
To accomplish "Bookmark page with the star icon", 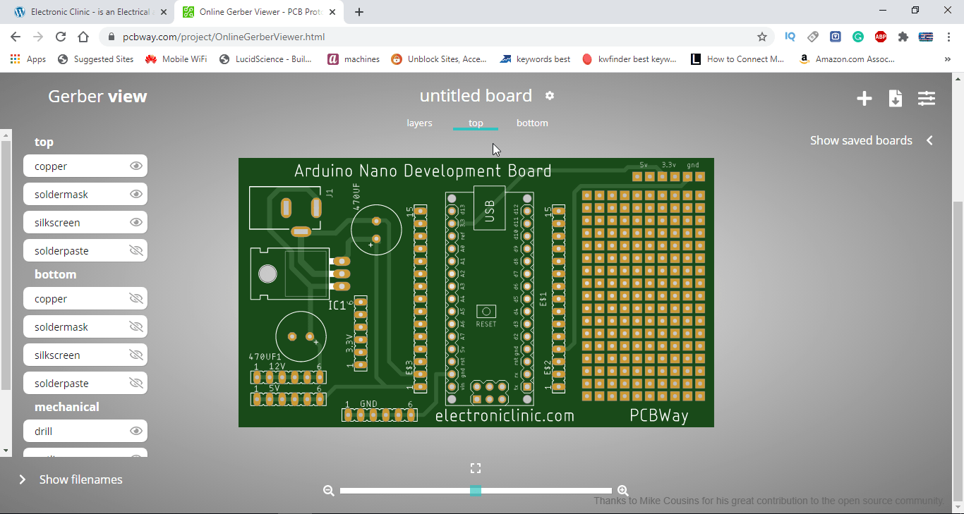I will click(761, 37).
